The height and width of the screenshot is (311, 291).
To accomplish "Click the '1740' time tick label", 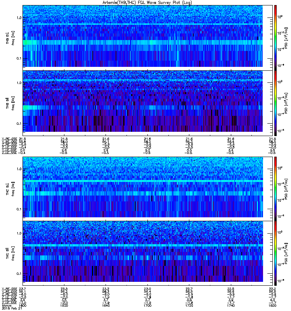I will pos(231,306).
